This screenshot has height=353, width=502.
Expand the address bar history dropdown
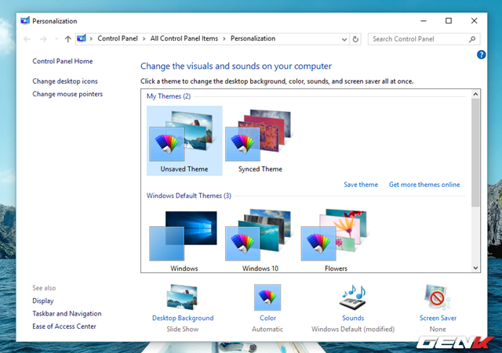(344, 39)
